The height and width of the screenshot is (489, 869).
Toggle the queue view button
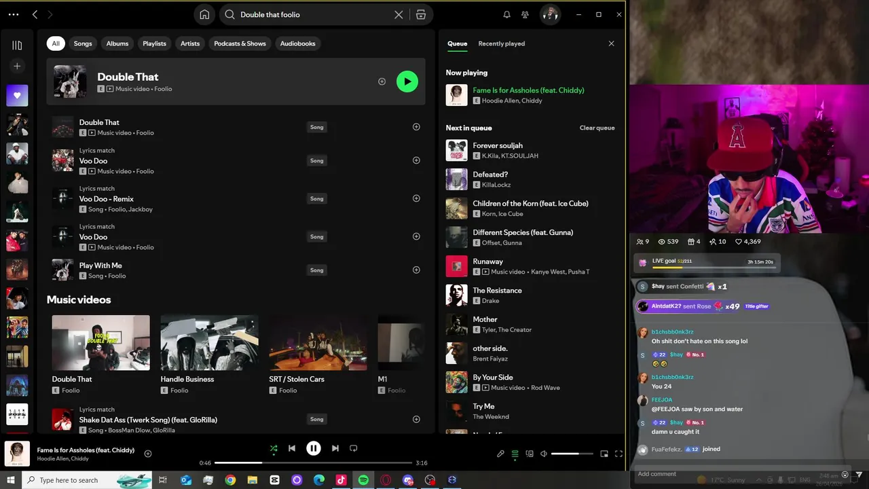[x=515, y=454]
